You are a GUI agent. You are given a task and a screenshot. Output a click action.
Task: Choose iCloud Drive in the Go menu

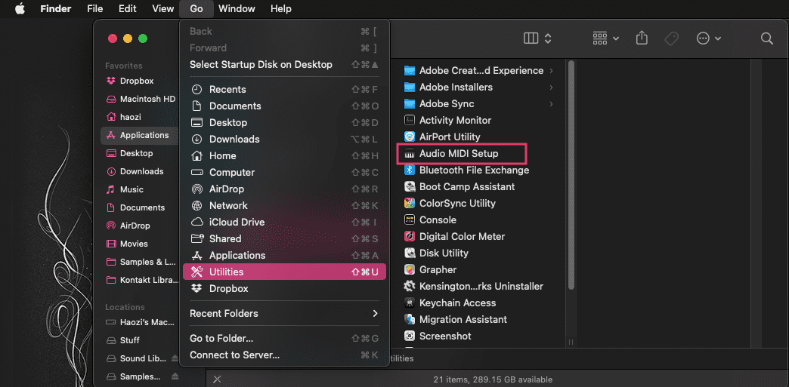tap(284, 222)
